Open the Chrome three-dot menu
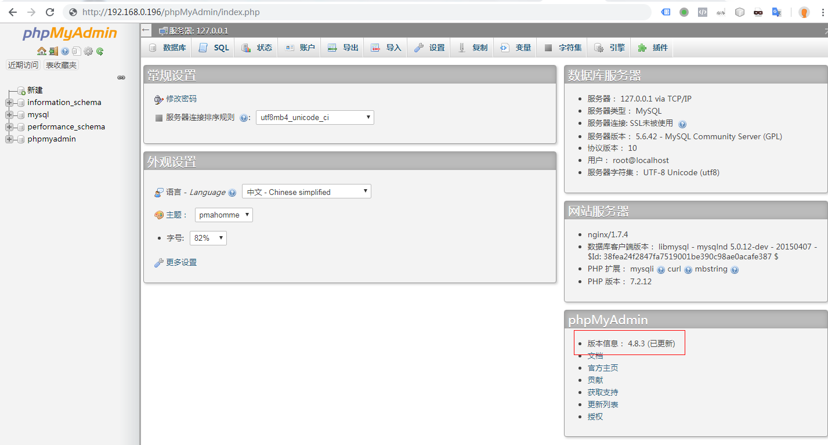Screen dimensions: 828x445 click(x=823, y=12)
